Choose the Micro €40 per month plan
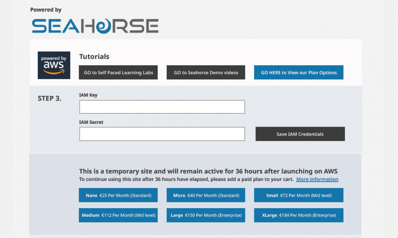The image size is (398, 238). click(206, 195)
